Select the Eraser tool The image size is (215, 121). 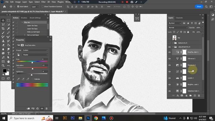point(3,45)
